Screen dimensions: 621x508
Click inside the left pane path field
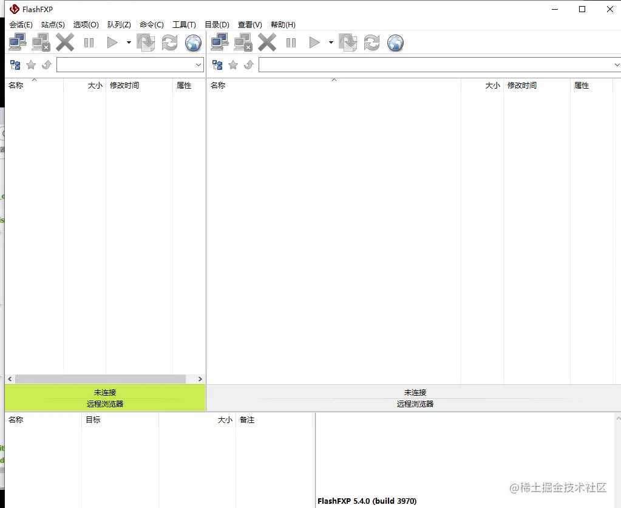coord(126,65)
